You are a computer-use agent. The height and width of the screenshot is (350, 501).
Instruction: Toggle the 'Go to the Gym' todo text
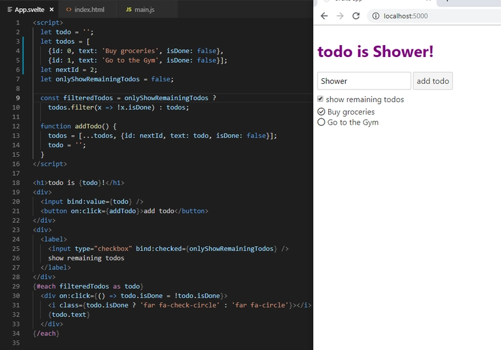tap(353, 122)
